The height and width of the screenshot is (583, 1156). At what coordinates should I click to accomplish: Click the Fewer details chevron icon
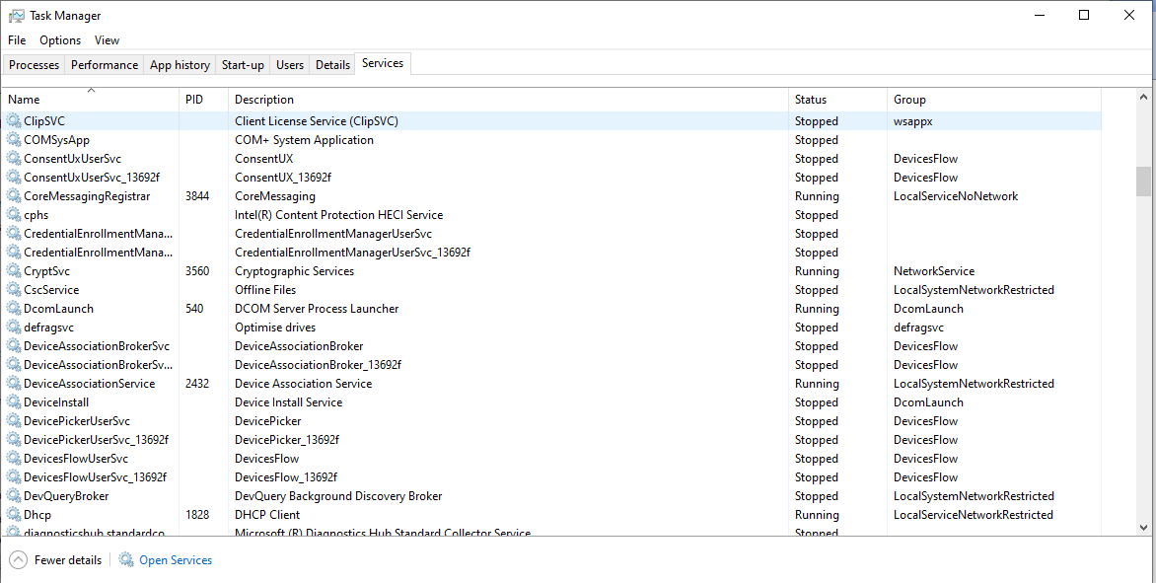[x=19, y=560]
